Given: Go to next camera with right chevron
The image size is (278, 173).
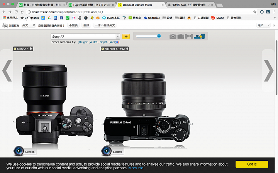Looking at the screenshot, I should [269, 71].
